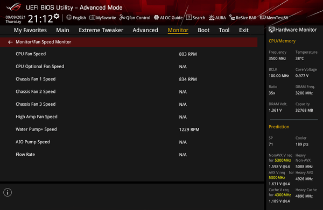Viewport: 323px width, 210px height.
Task: Select High Amp Fan Speed row
Action: point(129,117)
